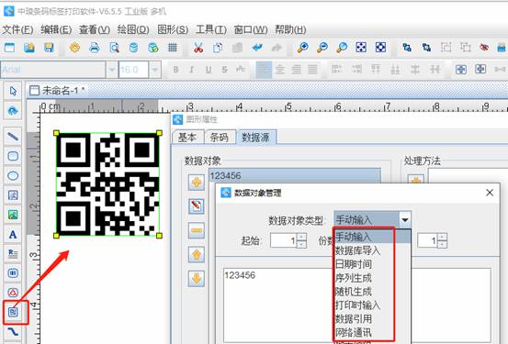The width and height of the screenshot is (508, 344).
Task: Open the 工具(T) menu
Action: point(211,29)
